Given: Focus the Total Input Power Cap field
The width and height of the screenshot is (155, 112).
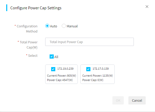Looking at the screenshot, I should coord(89,42).
